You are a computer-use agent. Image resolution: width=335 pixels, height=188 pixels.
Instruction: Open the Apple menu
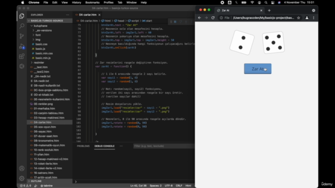[23, 3]
